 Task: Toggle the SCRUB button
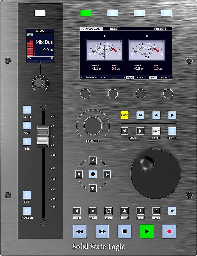point(172,131)
